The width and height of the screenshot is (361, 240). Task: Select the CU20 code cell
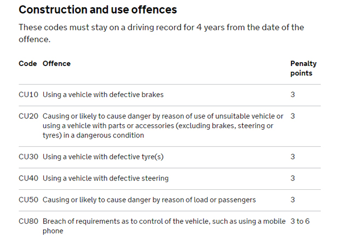pos(28,116)
